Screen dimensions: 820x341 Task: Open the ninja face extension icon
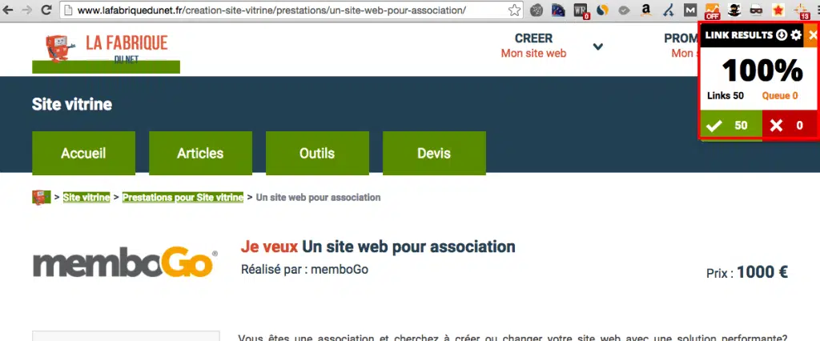pos(734,10)
